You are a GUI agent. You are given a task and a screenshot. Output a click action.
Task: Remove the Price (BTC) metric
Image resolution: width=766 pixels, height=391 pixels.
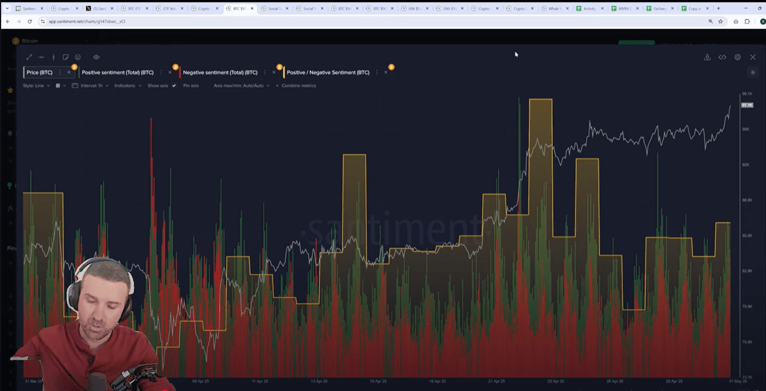coord(69,73)
